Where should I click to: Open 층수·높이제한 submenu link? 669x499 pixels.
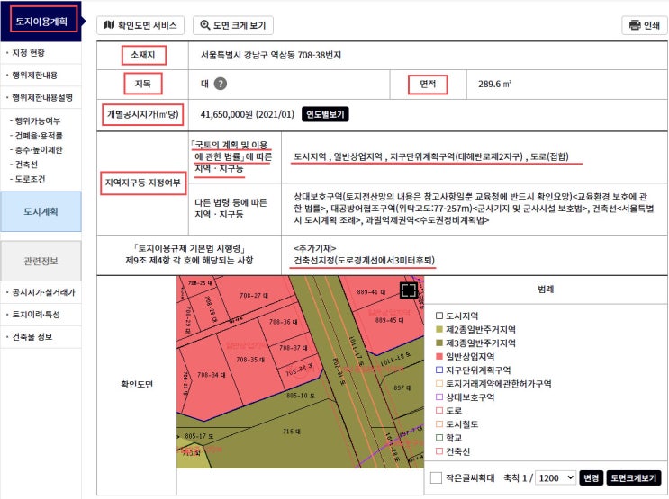[37, 150]
